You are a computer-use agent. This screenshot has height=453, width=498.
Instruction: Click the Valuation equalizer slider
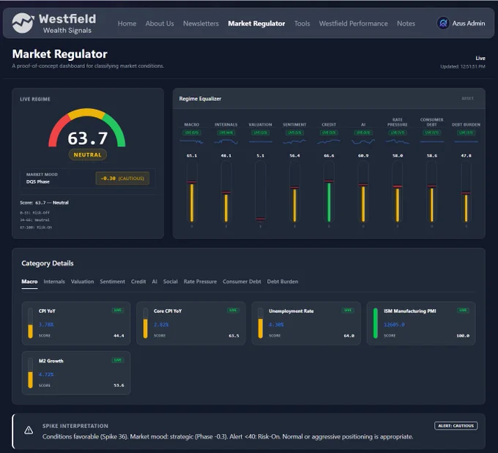(260, 192)
